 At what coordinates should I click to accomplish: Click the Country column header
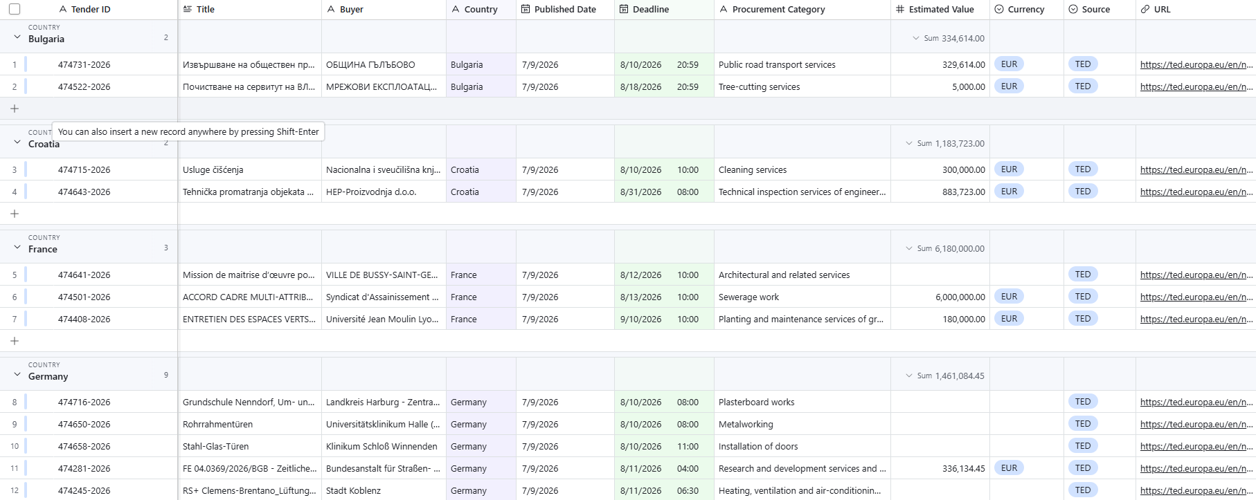[x=481, y=10]
